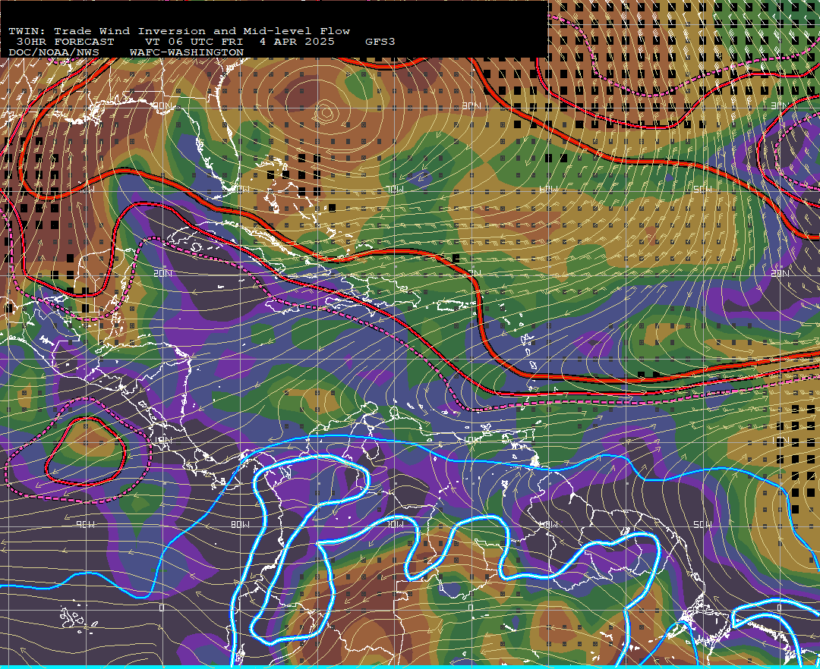Click the 'DOC/NOAA/NWS' source text
The height and width of the screenshot is (669, 820).
coord(54,53)
